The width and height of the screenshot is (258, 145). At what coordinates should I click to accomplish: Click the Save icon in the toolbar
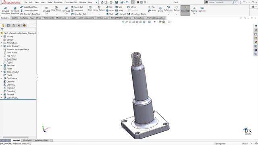(117, 2)
